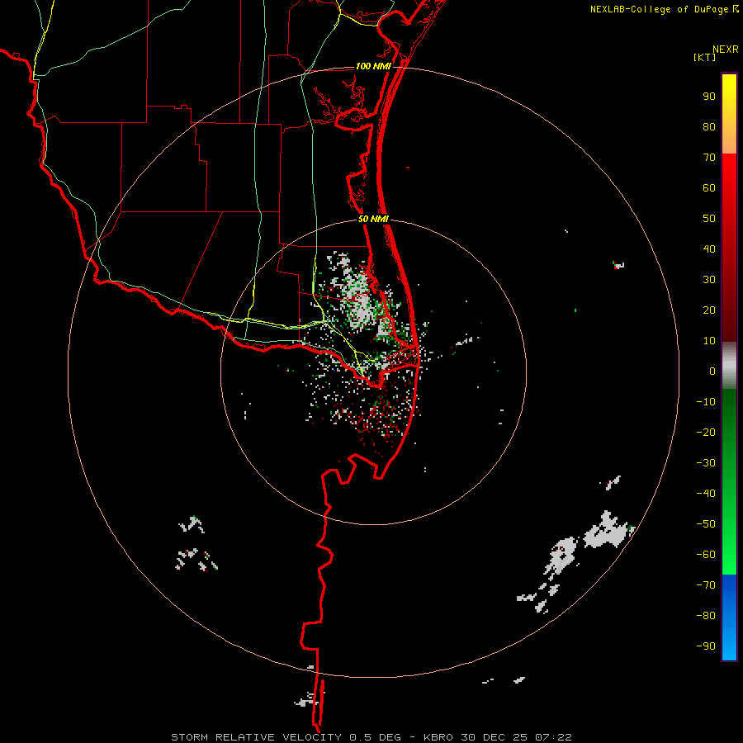The height and width of the screenshot is (743, 743).
Task: Click the blue bottom segment of the color bar
Action: click(729, 618)
